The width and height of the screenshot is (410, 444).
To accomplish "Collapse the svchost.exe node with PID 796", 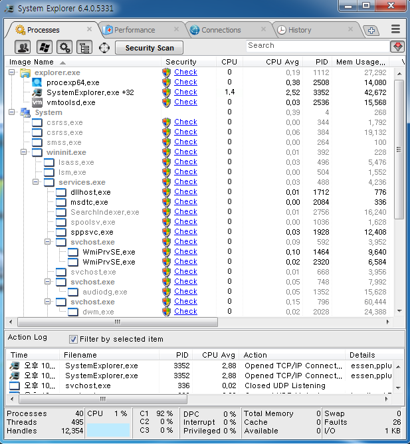I will (48, 302).
